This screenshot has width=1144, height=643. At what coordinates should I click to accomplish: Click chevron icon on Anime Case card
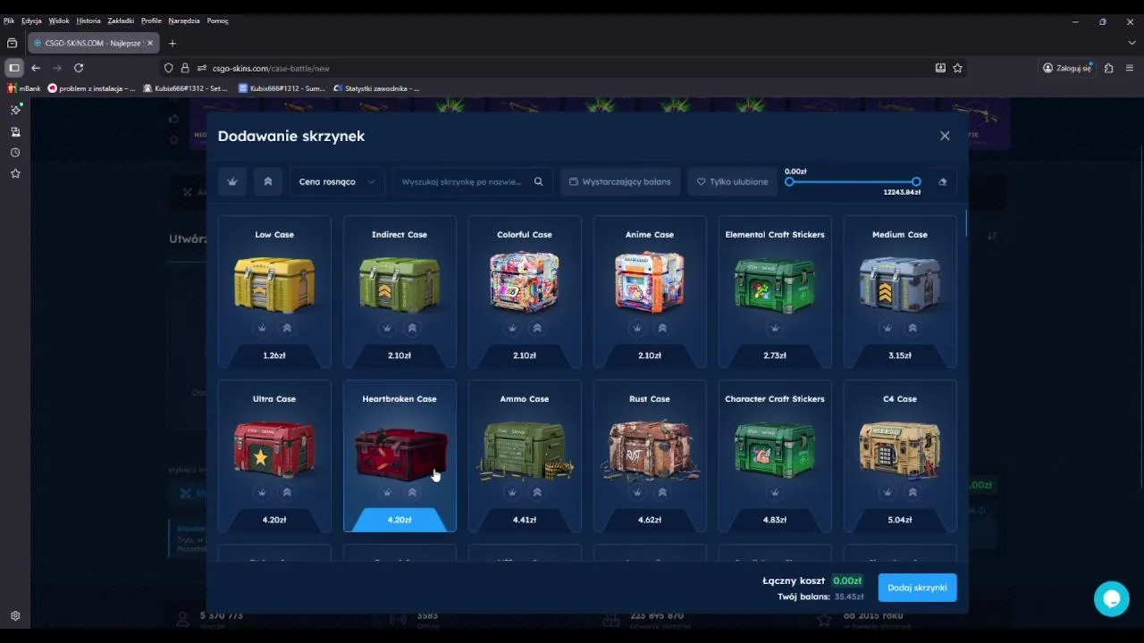tap(662, 328)
